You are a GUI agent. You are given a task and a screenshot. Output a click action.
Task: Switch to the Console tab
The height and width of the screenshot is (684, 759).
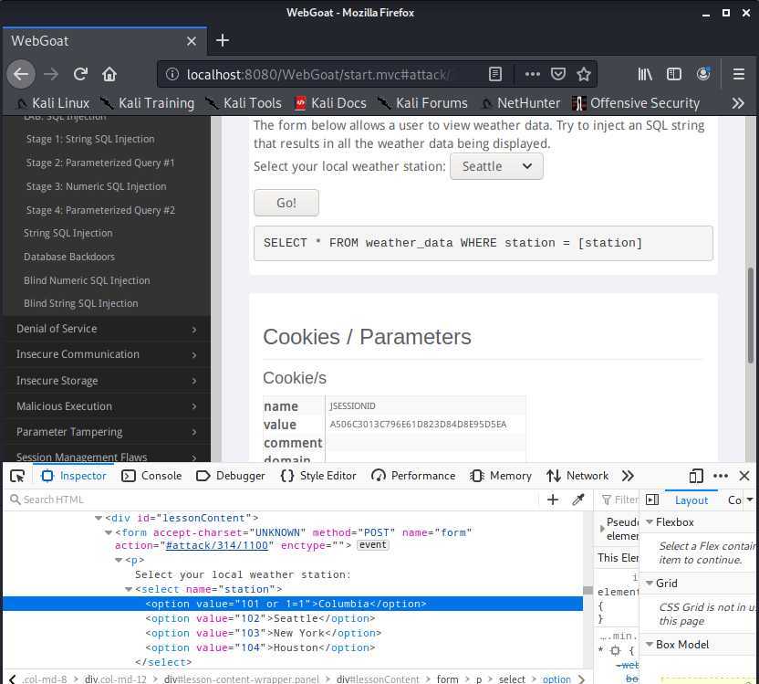pos(151,476)
